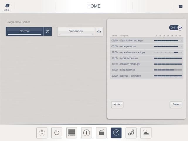
Task: Toggle the schedule ON switch off
Action: 176,27
